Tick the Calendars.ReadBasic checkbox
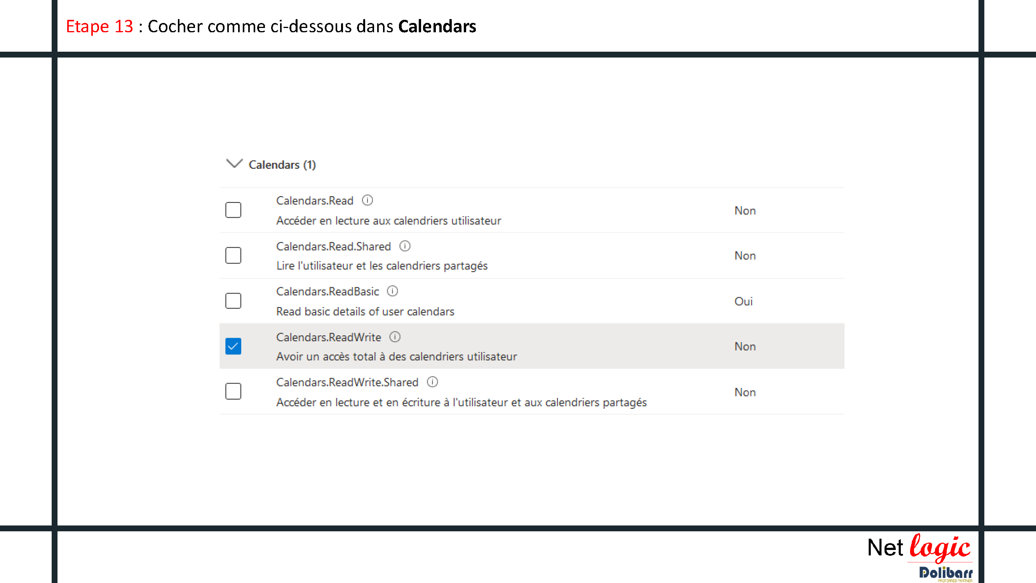The image size is (1036, 583). tap(233, 301)
